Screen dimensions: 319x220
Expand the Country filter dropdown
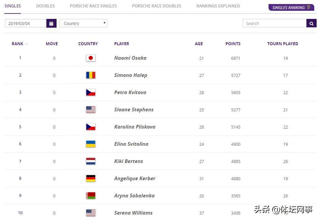84,23
